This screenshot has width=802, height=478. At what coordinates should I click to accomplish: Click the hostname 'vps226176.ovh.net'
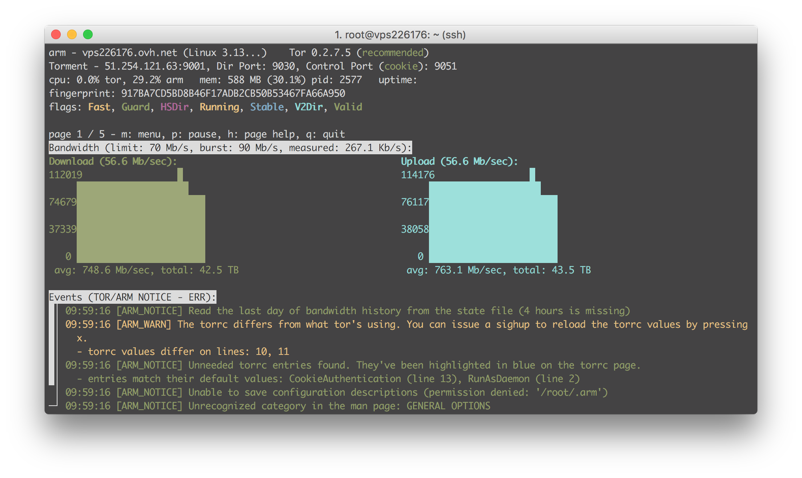(130, 53)
